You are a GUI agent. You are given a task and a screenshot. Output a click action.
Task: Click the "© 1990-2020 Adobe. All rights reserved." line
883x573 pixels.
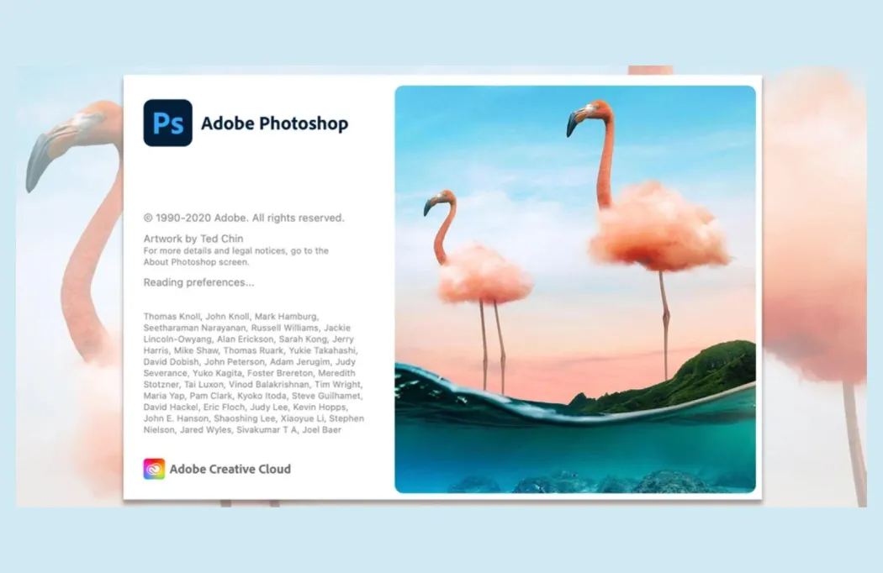(x=243, y=218)
